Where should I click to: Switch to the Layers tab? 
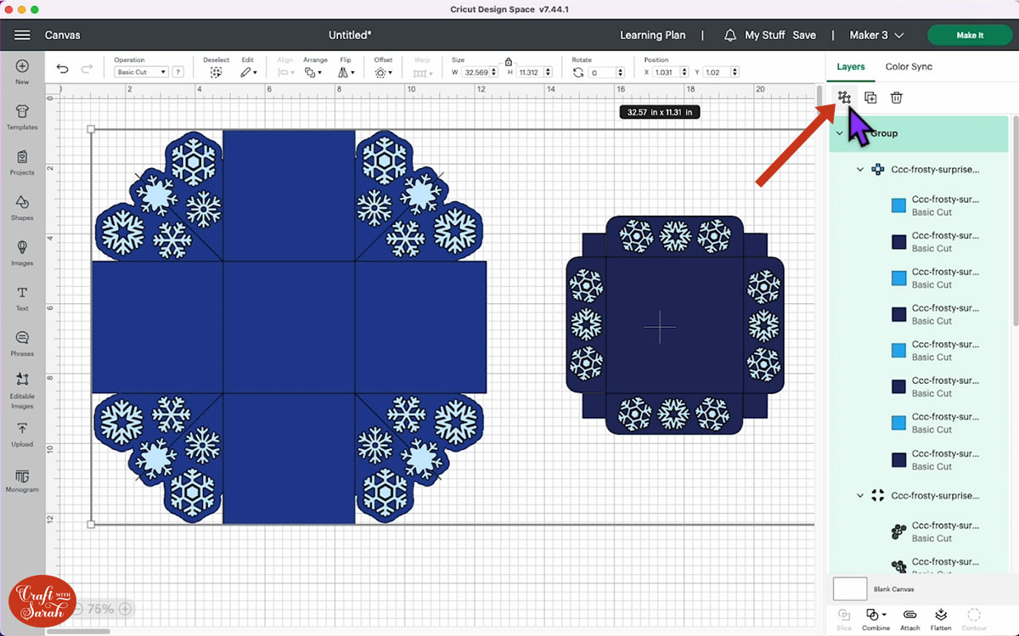[x=850, y=66]
